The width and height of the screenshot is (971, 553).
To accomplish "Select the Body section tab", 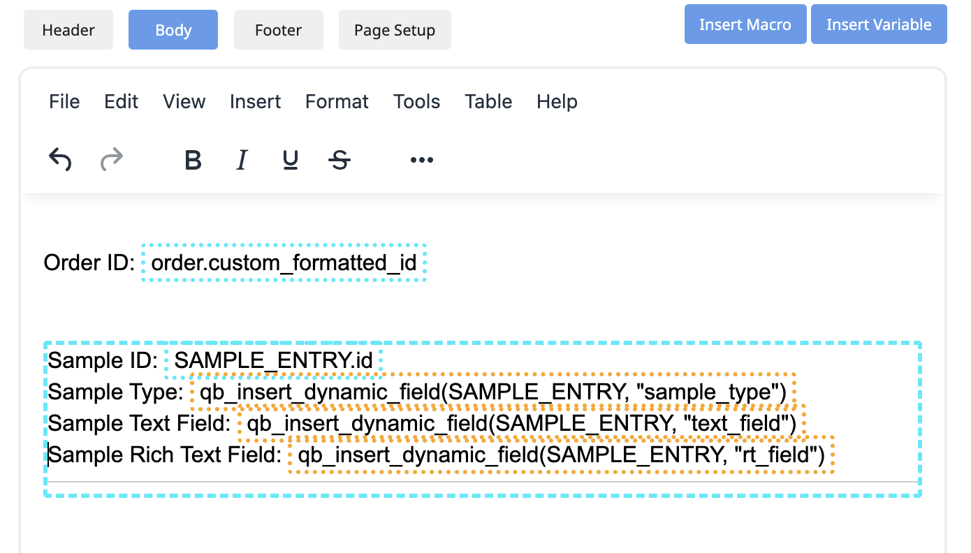I will point(173,30).
